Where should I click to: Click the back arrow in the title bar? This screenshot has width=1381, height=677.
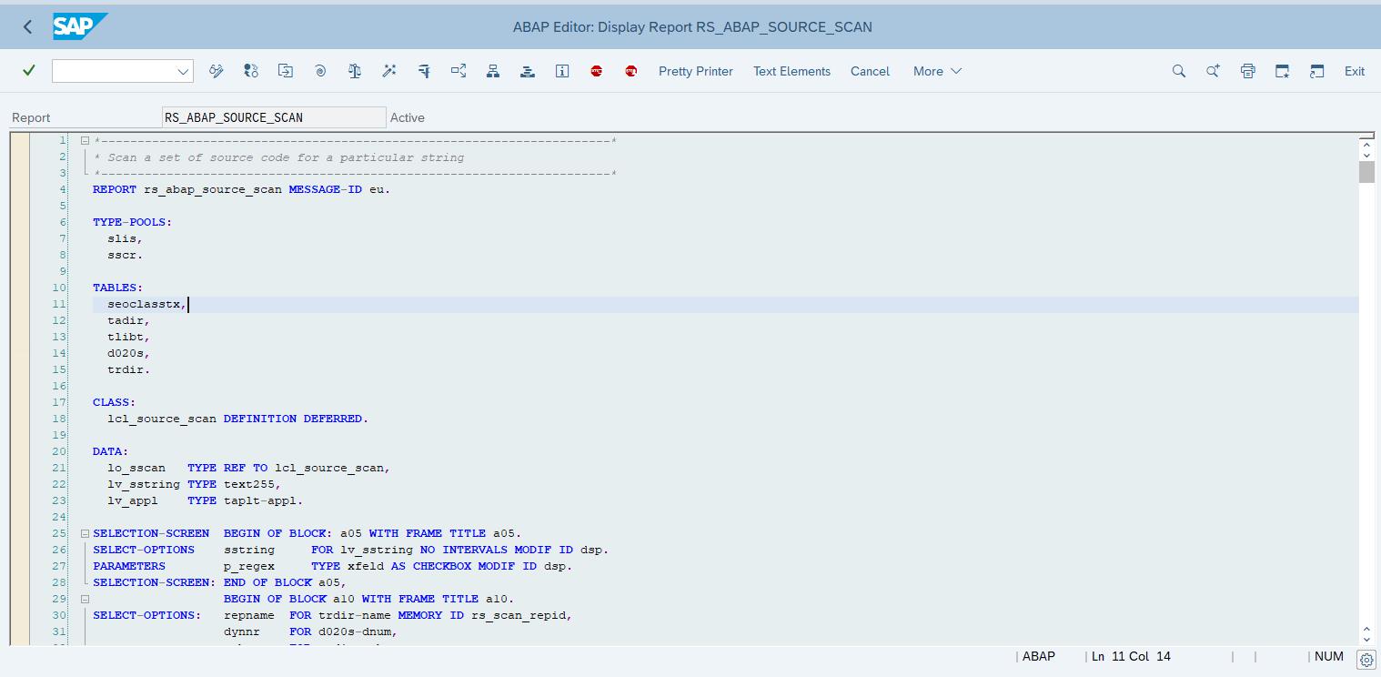(27, 27)
